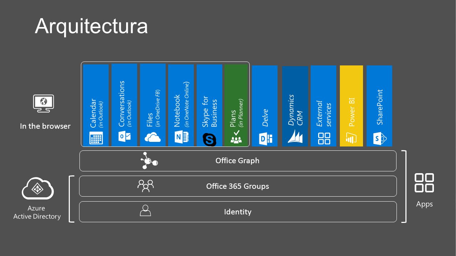Click the Plans (in Planner) label
456x256 pixels.
coord(236,113)
